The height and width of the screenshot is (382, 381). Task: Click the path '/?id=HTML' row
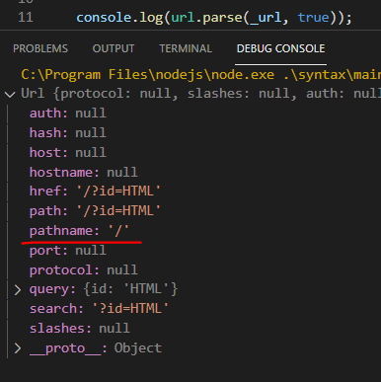coord(95,211)
